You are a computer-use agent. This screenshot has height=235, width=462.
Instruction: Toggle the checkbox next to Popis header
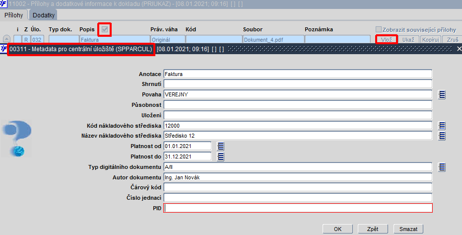point(105,29)
